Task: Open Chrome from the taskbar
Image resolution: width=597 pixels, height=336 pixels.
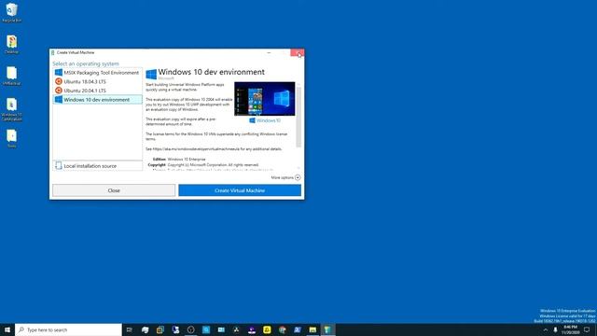Action: click(282, 329)
